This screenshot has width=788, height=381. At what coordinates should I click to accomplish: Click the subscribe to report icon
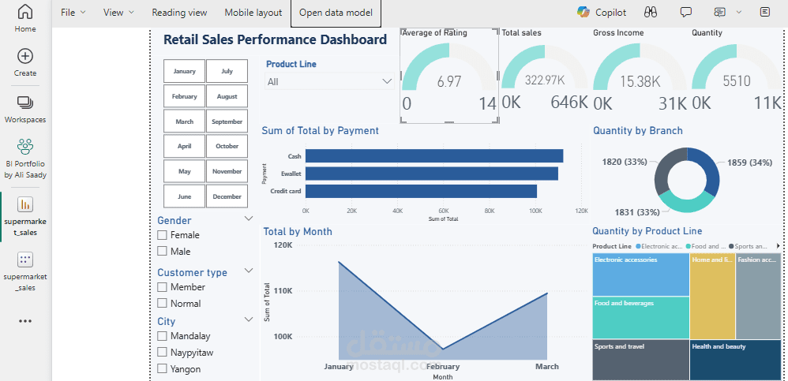click(720, 12)
